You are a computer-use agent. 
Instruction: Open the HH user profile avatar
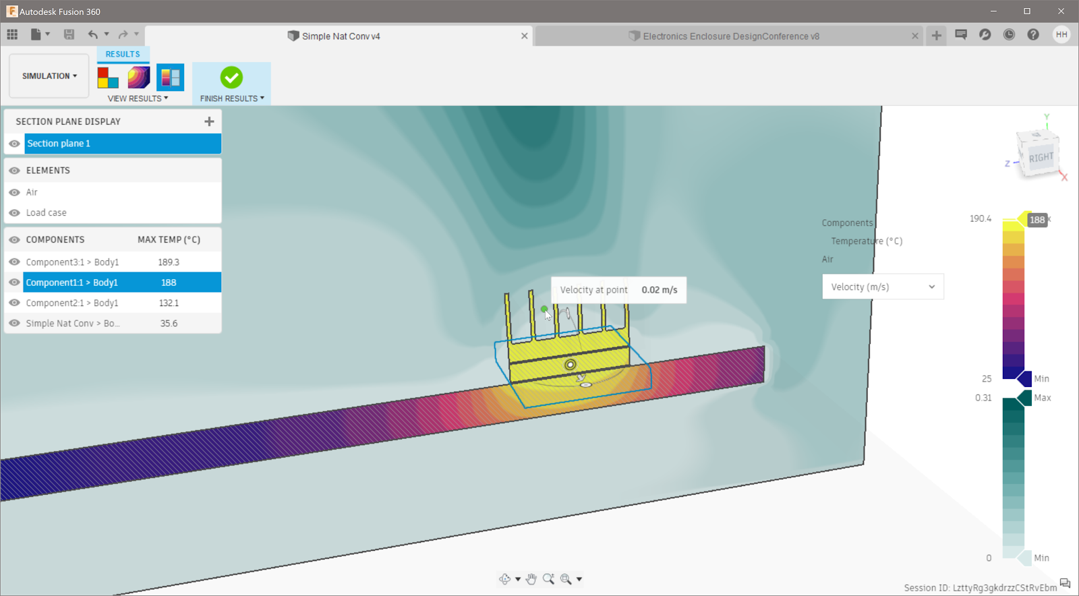pyautogui.click(x=1061, y=34)
